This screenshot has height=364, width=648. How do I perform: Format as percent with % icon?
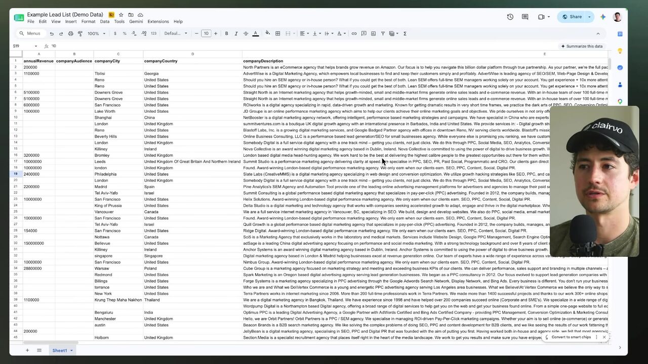pos(125,33)
